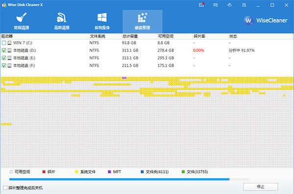
Task: Enable 碎片整理完成后关机 shutdown checkbox
Action: pyautogui.click(x=5, y=188)
